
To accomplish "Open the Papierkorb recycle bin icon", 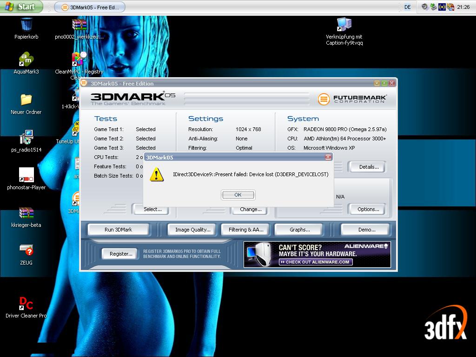I will 26,24.
